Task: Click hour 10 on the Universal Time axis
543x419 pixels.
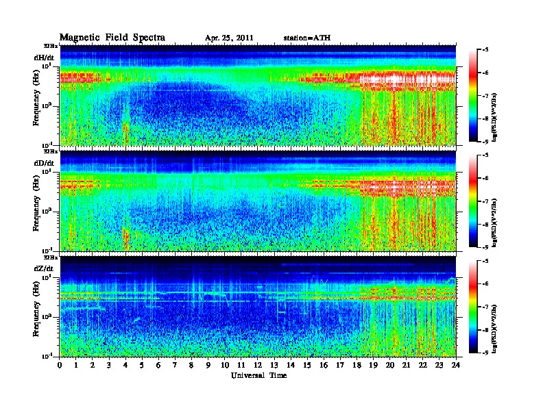Action: point(225,365)
